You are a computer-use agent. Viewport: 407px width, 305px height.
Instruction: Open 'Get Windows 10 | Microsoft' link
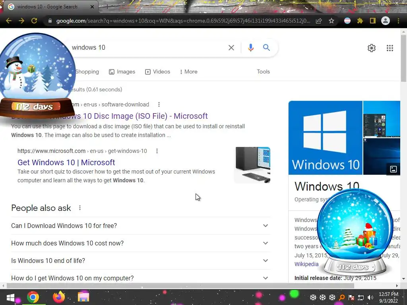point(66,162)
